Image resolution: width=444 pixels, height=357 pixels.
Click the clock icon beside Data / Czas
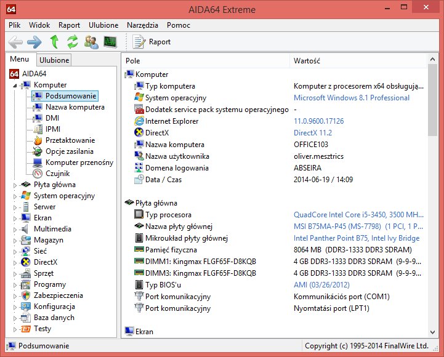[x=139, y=180]
